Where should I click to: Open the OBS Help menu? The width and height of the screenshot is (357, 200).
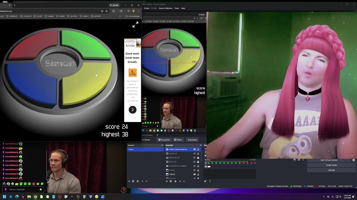(183, 8)
